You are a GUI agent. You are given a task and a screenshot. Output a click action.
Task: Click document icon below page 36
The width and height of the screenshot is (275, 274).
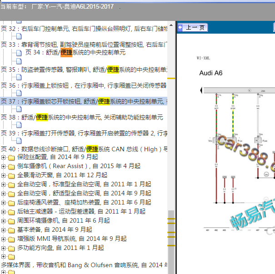tap(19, 93)
